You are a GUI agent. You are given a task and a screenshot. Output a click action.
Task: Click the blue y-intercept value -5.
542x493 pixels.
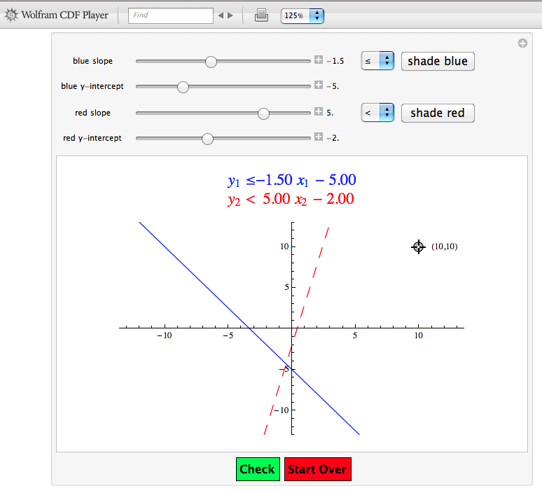coord(333,86)
